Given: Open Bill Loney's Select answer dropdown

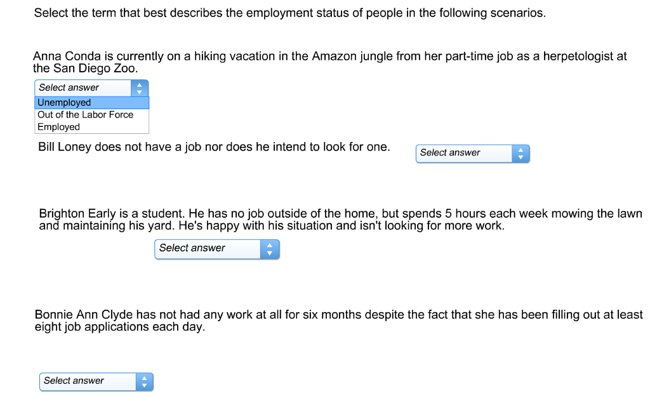Looking at the screenshot, I should pyautogui.click(x=463, y=153).
